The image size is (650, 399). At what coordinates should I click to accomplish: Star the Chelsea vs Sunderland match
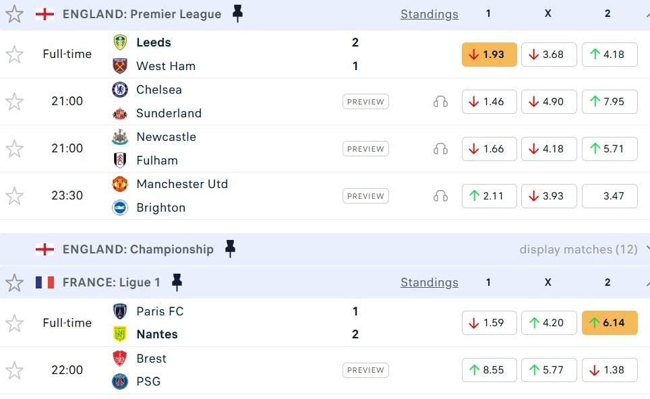click(14, 102)
